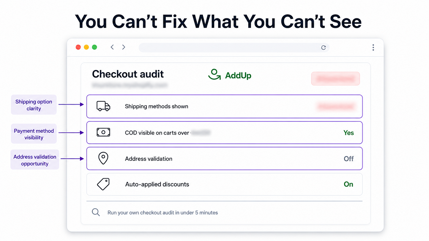Toggle the Address validation Off status
This screenshot has height=241, width=429.
click(349, 159)
